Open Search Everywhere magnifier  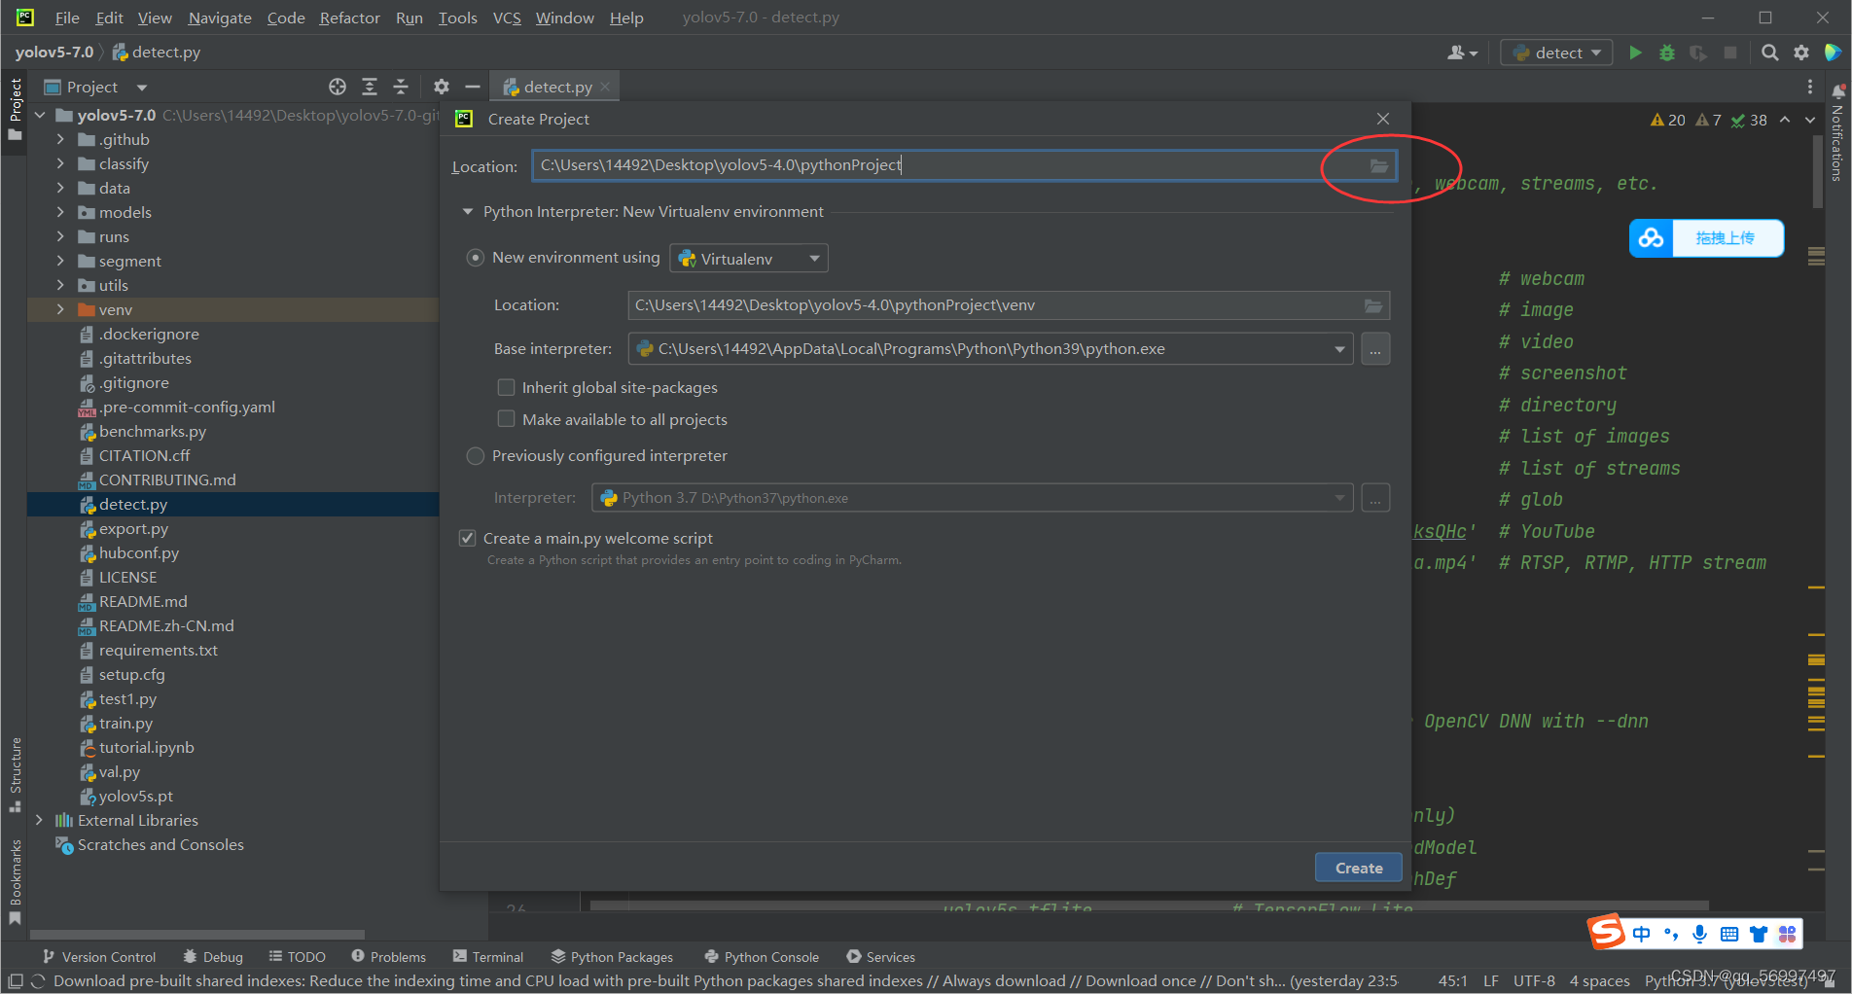coord(1769,53)
